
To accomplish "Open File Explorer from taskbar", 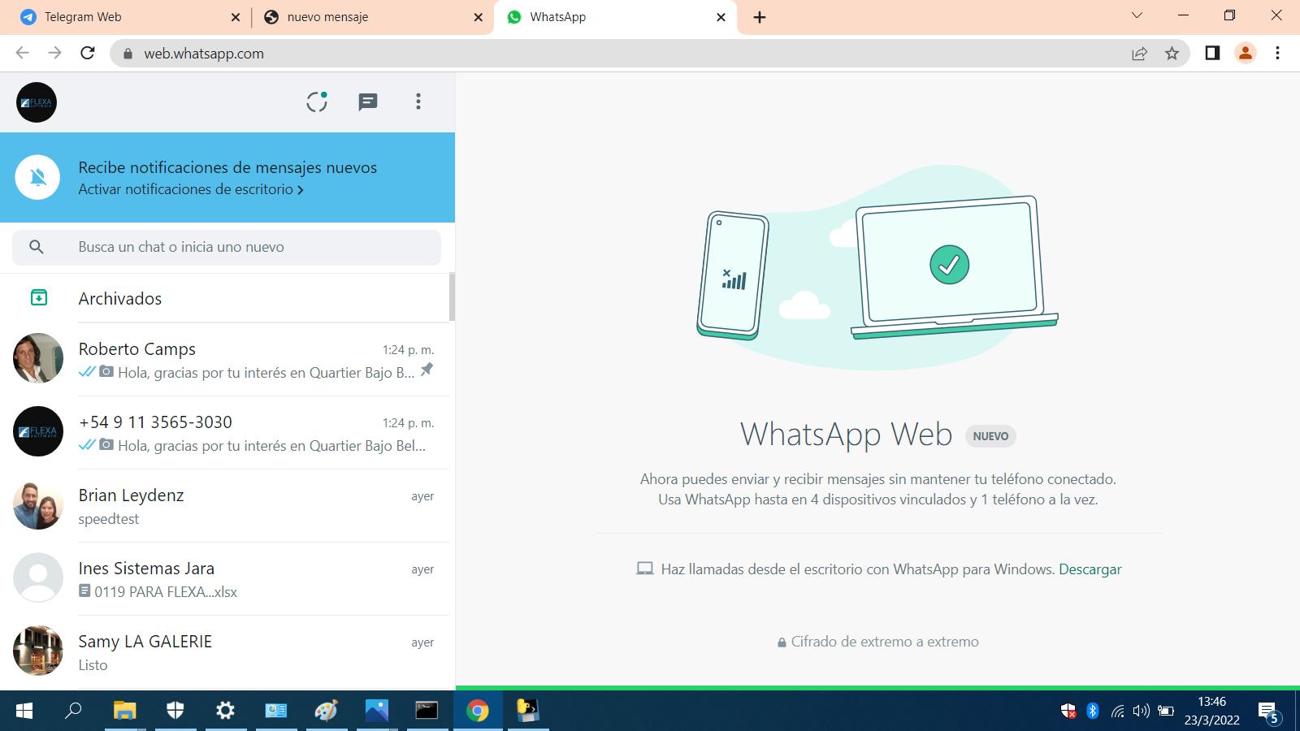I will click(124, 711).
